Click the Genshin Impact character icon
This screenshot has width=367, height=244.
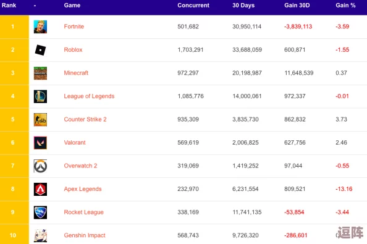click(x=40, y=235)
